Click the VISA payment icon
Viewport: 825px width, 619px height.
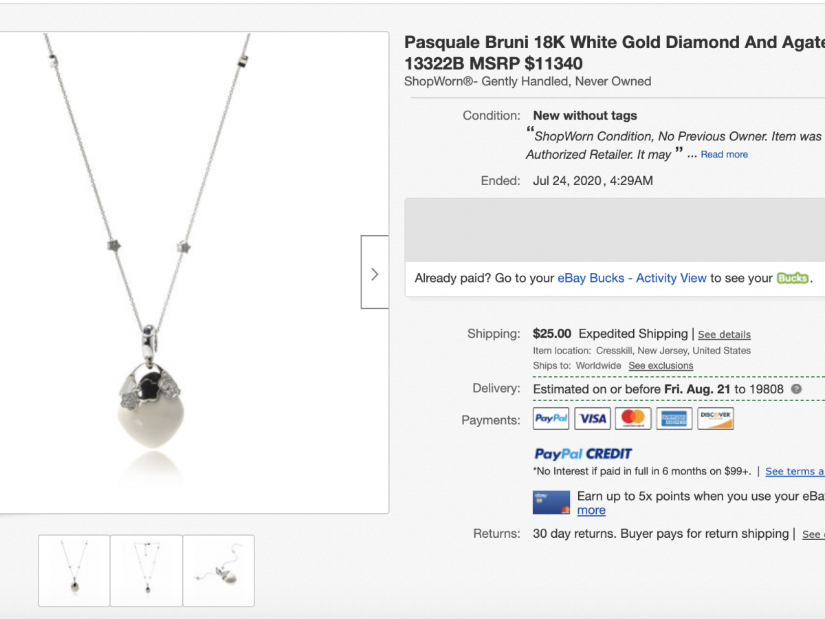592,418
